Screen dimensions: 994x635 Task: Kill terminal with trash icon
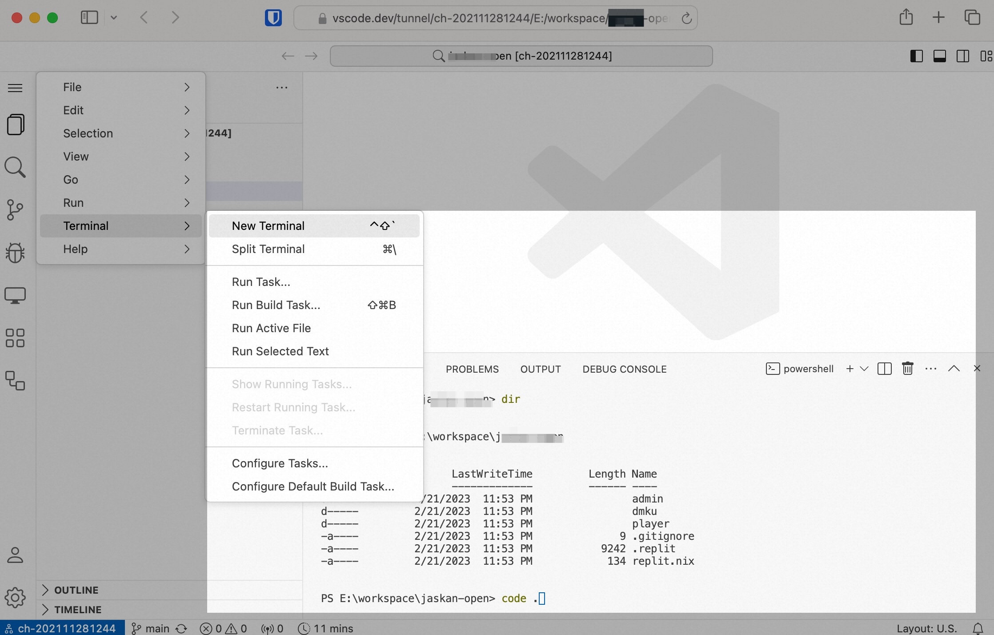907,369
